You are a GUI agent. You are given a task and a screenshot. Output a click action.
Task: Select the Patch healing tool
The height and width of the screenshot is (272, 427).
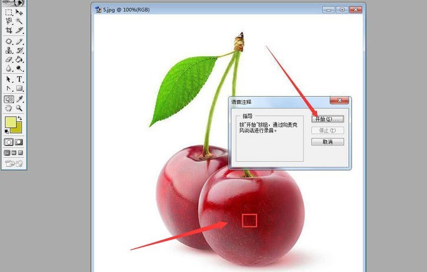[9, 42]
